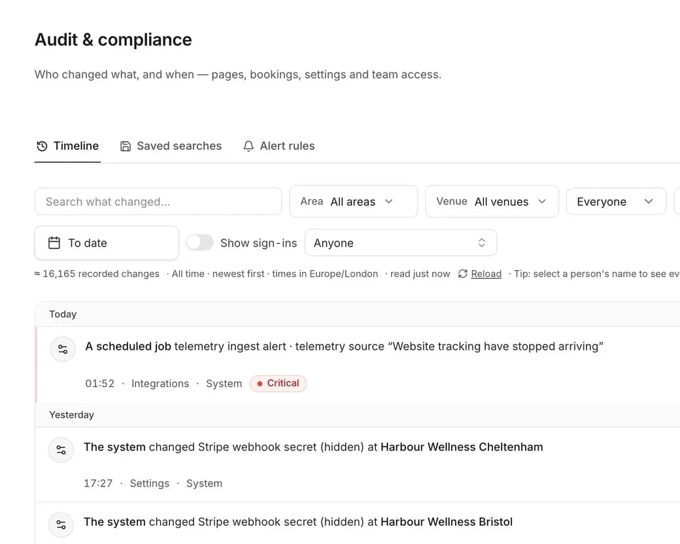Toggle Show sign-ins switch

pos(199,243)
